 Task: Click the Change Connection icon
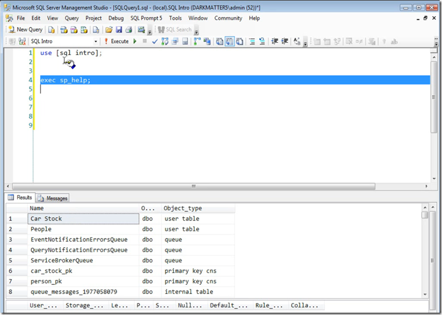pos(22,42)
